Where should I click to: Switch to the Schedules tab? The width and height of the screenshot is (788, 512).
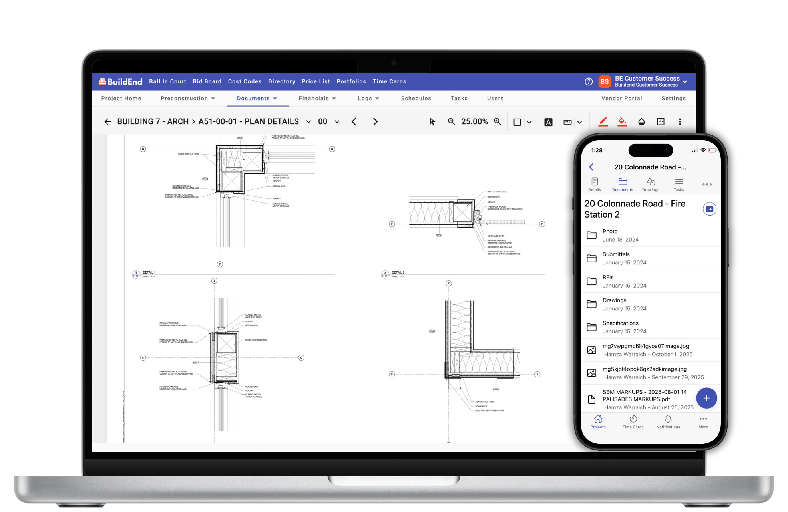[416, 98]
